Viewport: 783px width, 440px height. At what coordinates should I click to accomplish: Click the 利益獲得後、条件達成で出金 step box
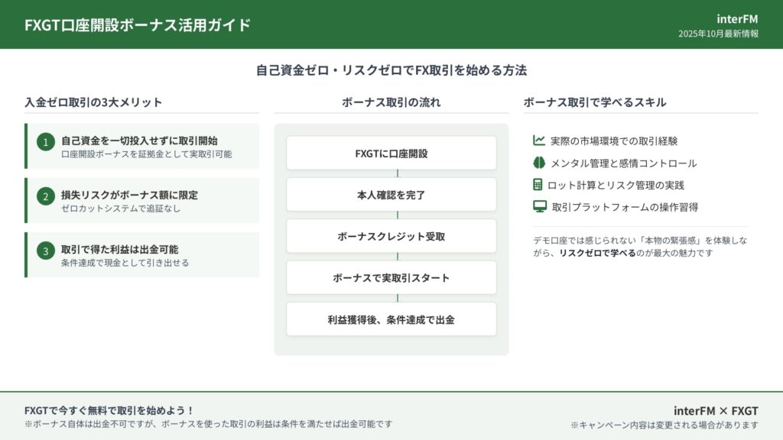click(x=391, y=319)
